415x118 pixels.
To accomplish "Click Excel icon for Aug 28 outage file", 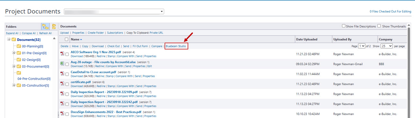I will point(62,64).
